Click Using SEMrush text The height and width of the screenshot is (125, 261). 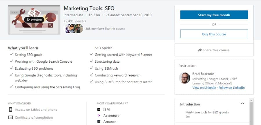[x=106, y=68]
